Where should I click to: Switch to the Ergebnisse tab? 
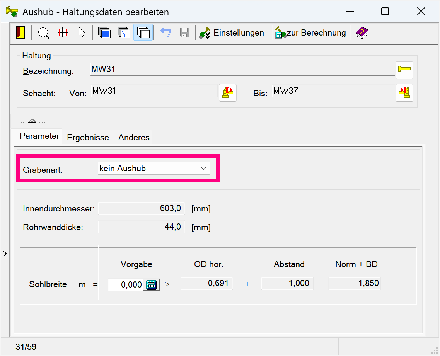tap(88, 137)
